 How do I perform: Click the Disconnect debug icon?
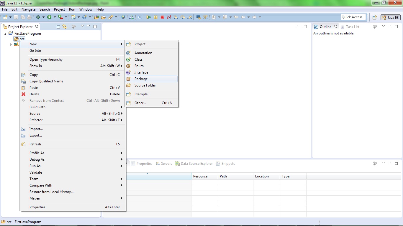[169, 17]
